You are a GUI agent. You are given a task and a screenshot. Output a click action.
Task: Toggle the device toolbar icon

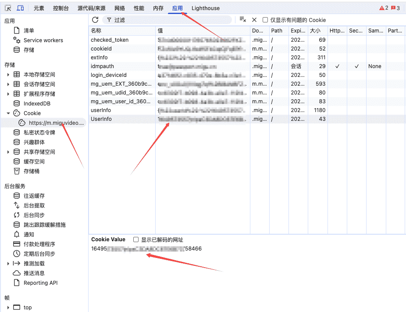(21, 8)
